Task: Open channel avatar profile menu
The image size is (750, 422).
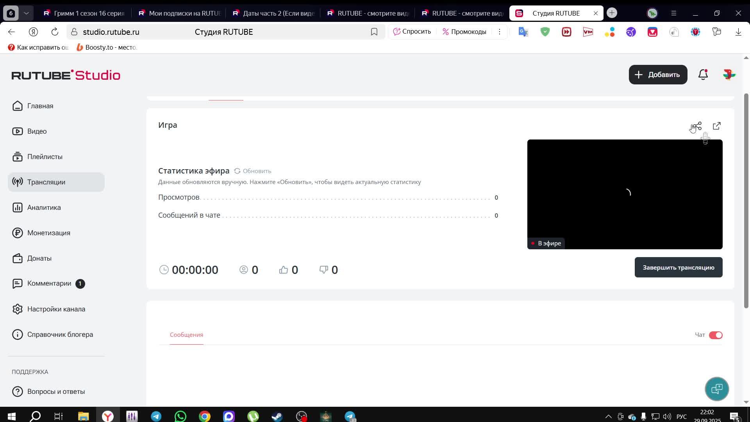Action: coord(729,74)
